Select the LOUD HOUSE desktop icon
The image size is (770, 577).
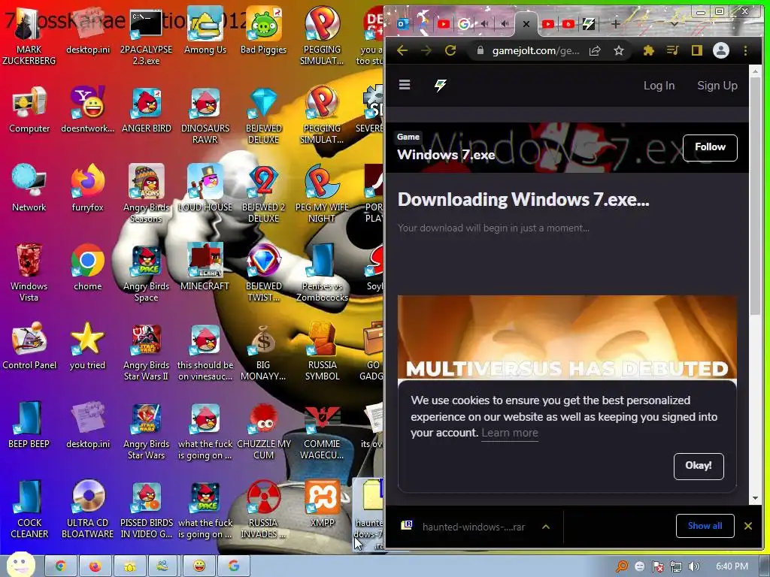pyautogui.click(x=205, y=187)
